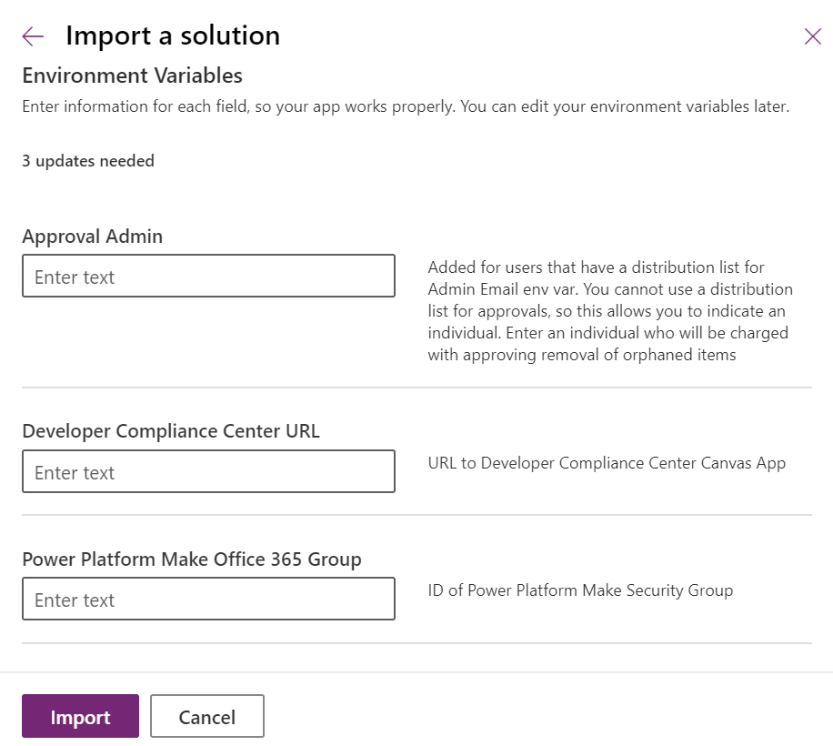Screen dimensions: 833x746
Task: Click 'URL to Developer Compliance Center Canvas App' text
Action: pyautogui.click(x=607, y=463)
